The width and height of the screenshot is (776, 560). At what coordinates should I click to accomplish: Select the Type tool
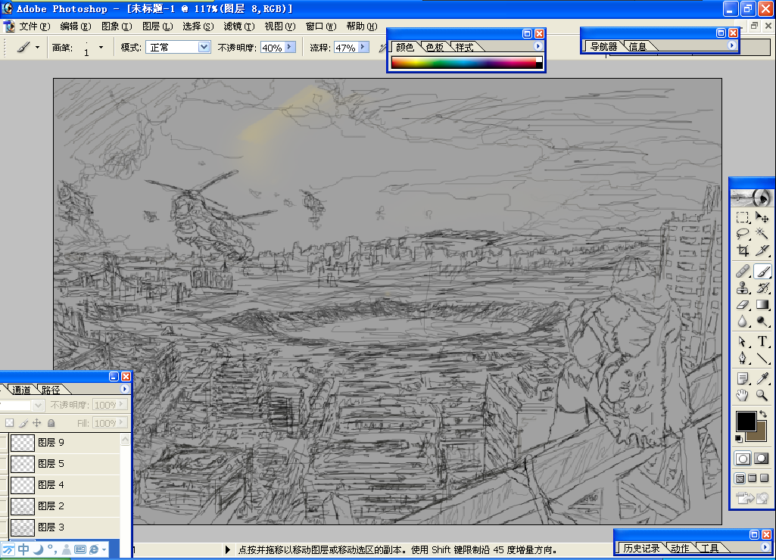[x=762, y=341]
